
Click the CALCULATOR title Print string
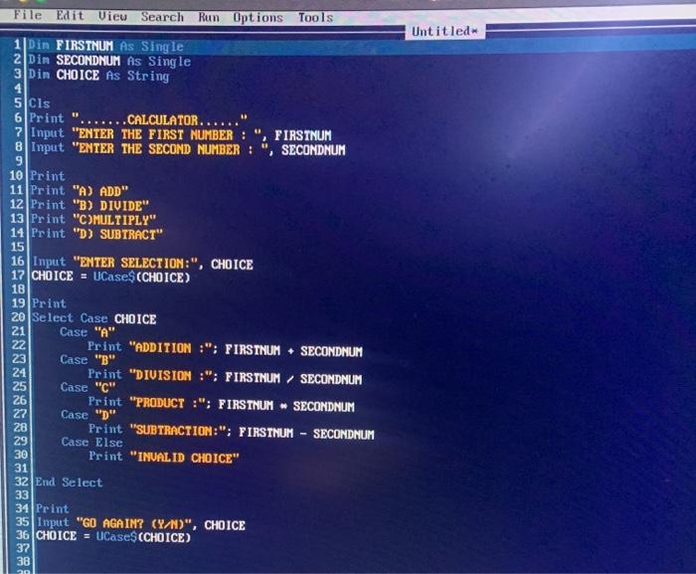(159, 119)
